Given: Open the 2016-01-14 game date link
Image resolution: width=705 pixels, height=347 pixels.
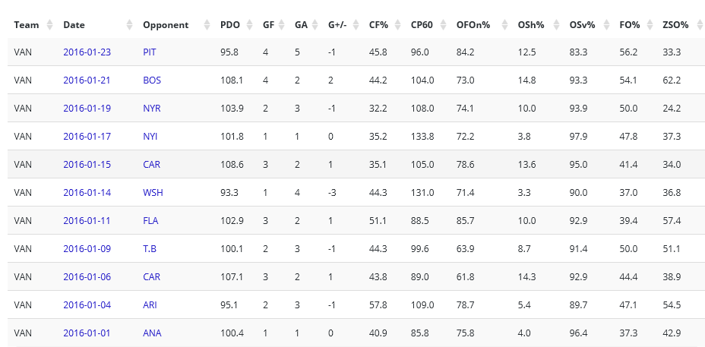Looking at the screenshot, I should click(x=87, y=193).
